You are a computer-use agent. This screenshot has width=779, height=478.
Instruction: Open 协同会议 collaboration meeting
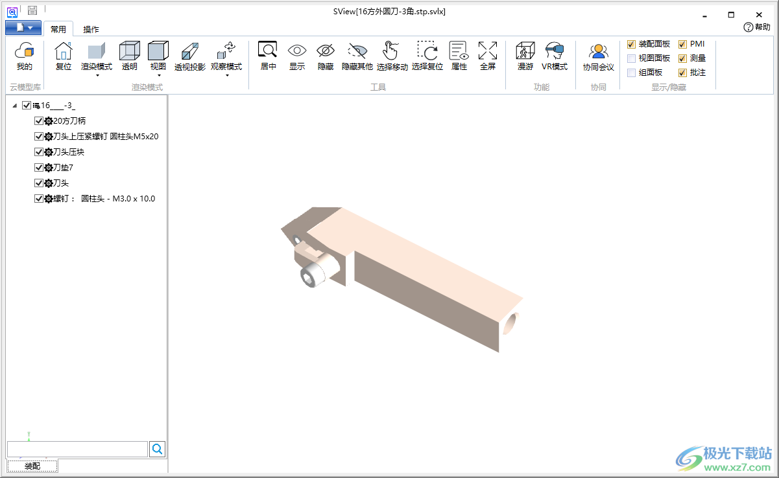tap(598, 52)
